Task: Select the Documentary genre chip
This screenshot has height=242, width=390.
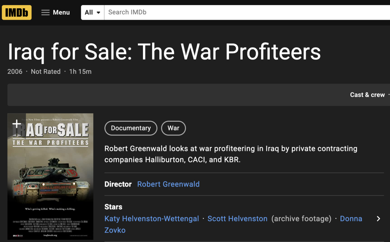Action: [131, 128]
